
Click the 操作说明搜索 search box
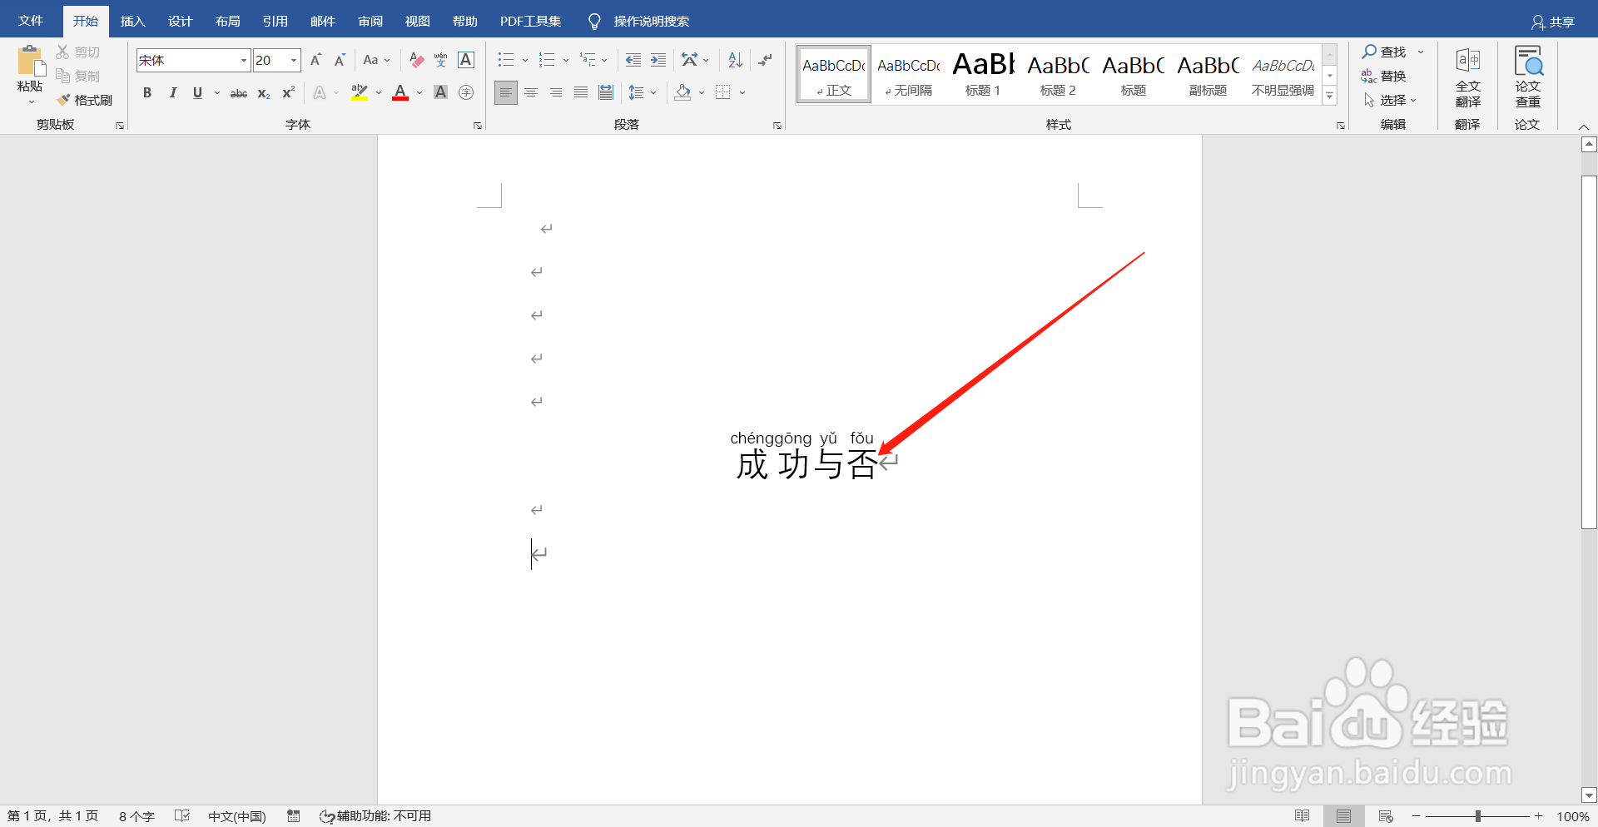point(651,21)
